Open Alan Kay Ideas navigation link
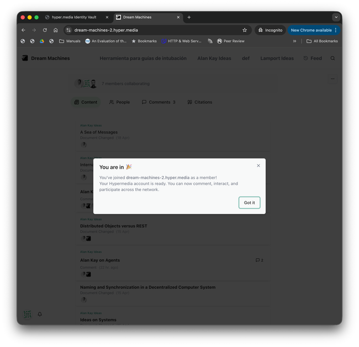Screen dimensions: 359x347 point(214,58)
